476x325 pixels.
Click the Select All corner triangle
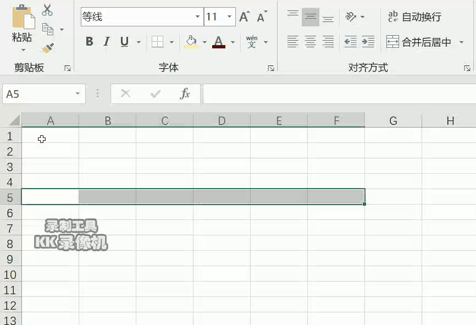15,120
